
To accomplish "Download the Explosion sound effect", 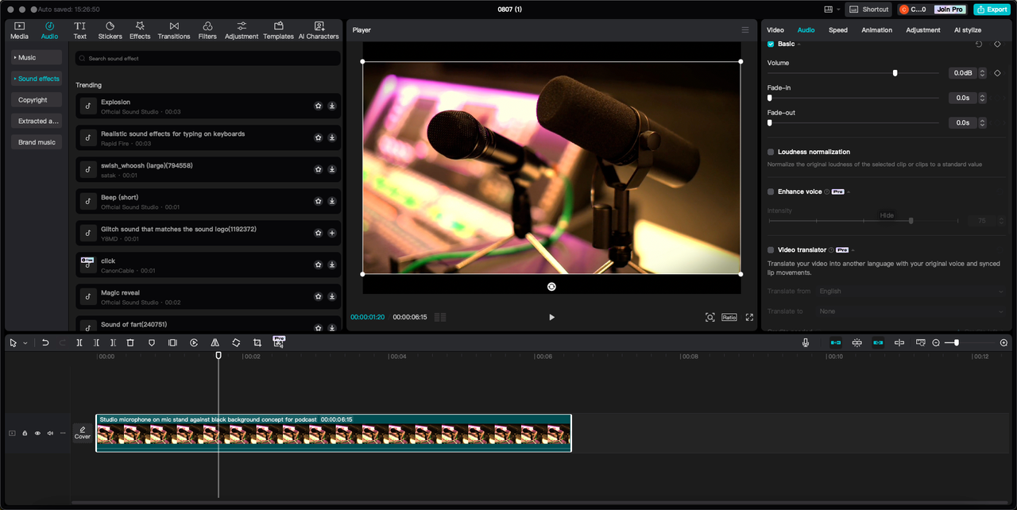I will pyautogui.click(x=332, y=106).
